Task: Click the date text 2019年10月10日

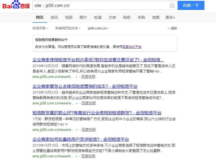Action: (x=45, y=145)
